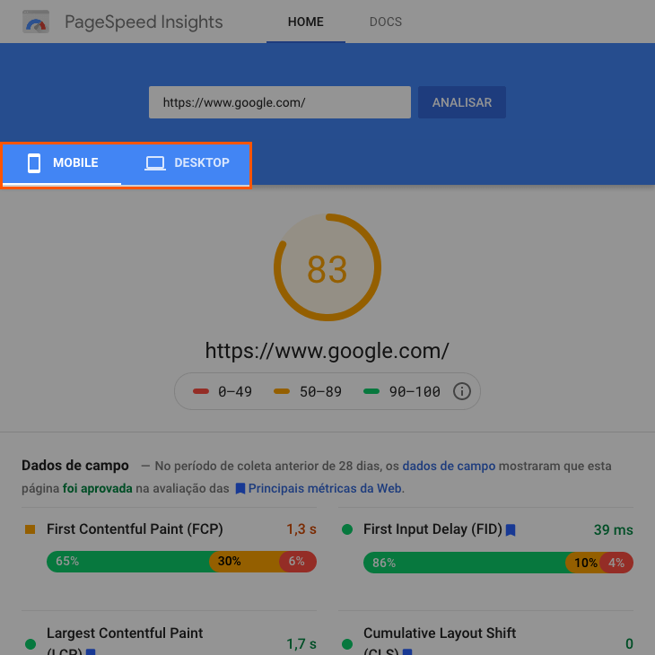Screen dimensions: 655x655
Task: Click the PageSpeed Insights logo icon
Action: 36,22
